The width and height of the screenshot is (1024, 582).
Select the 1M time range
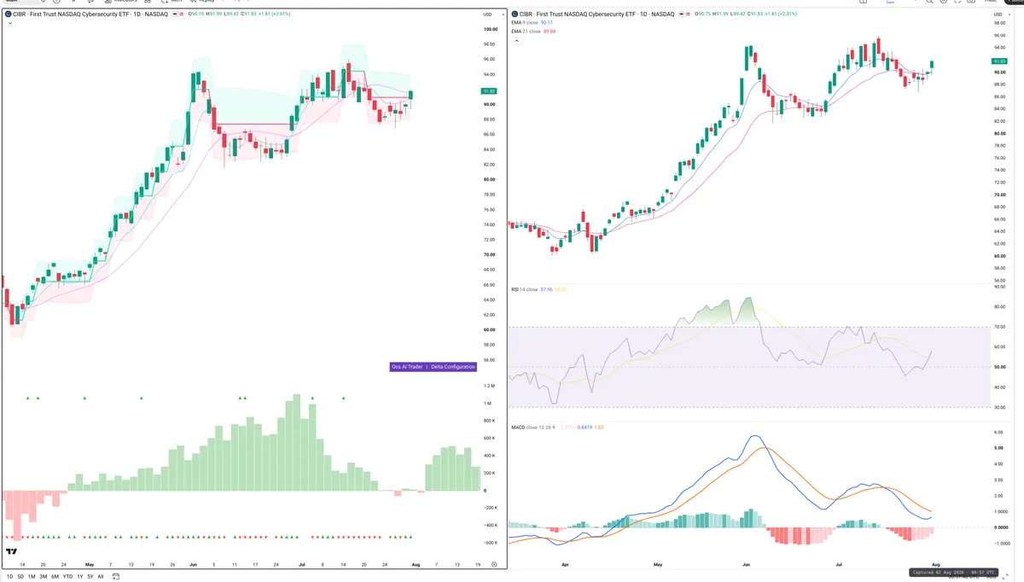click(x=32, y=576)
